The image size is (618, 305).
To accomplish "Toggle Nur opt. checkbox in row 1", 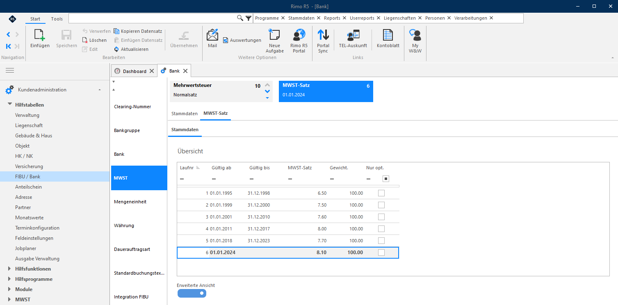I will [381, 193].
